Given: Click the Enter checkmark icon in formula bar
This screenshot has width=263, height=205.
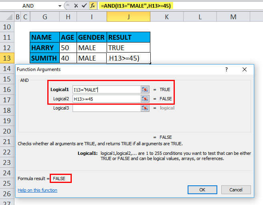Looking at the screenshot, I should click(x=84, y=6).
